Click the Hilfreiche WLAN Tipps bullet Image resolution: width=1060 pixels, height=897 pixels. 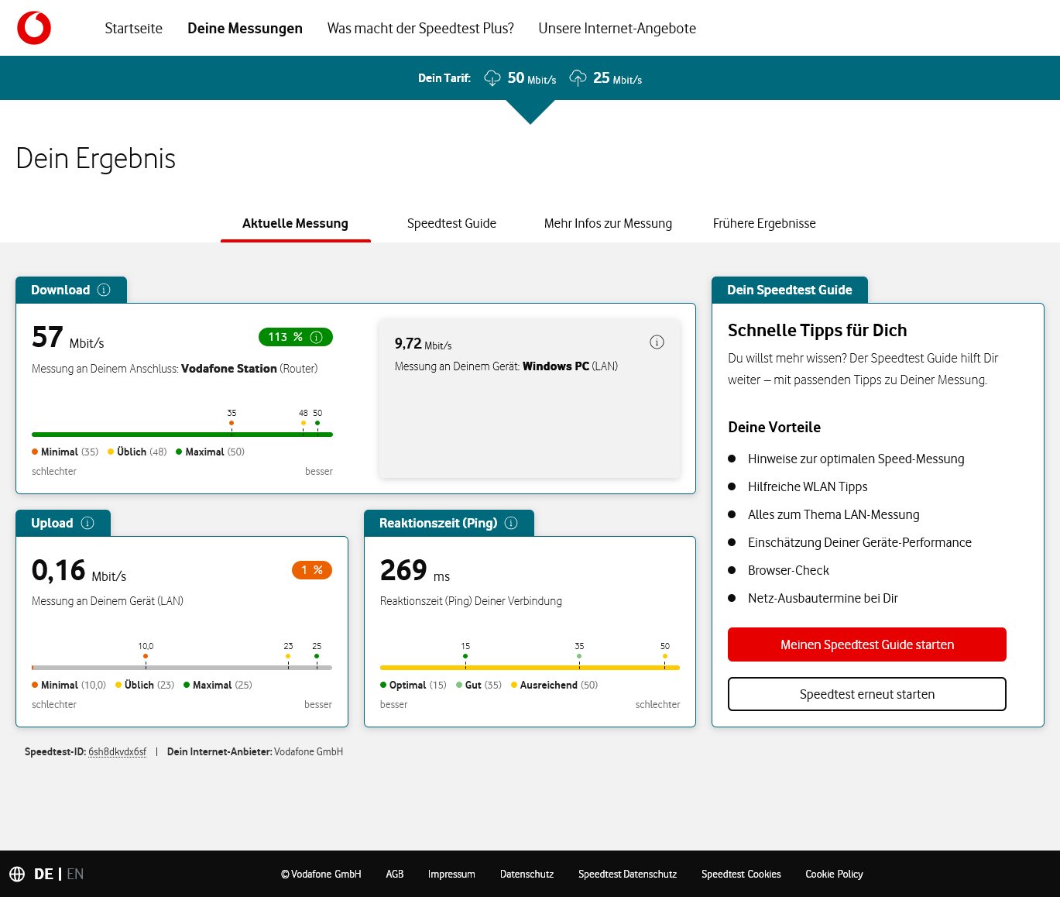click(808, 486)
